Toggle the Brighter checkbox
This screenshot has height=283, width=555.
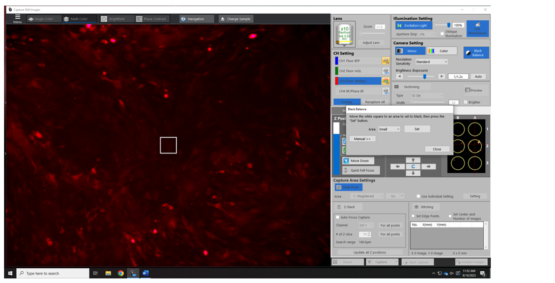point(465,103)
